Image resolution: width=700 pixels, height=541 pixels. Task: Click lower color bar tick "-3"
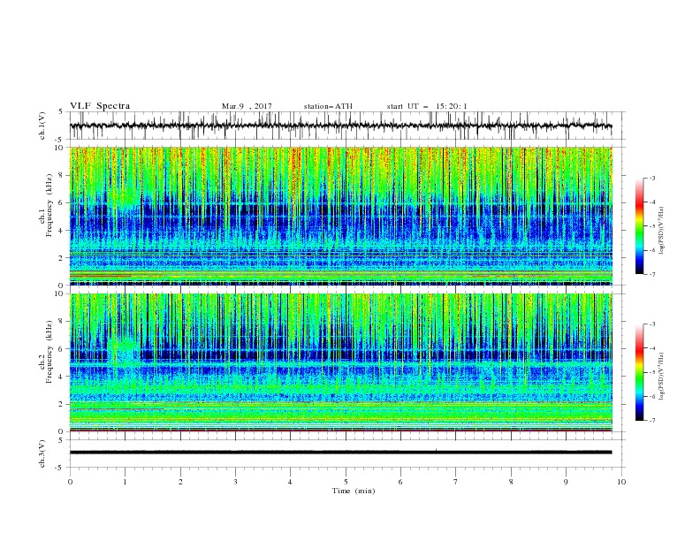652,324
